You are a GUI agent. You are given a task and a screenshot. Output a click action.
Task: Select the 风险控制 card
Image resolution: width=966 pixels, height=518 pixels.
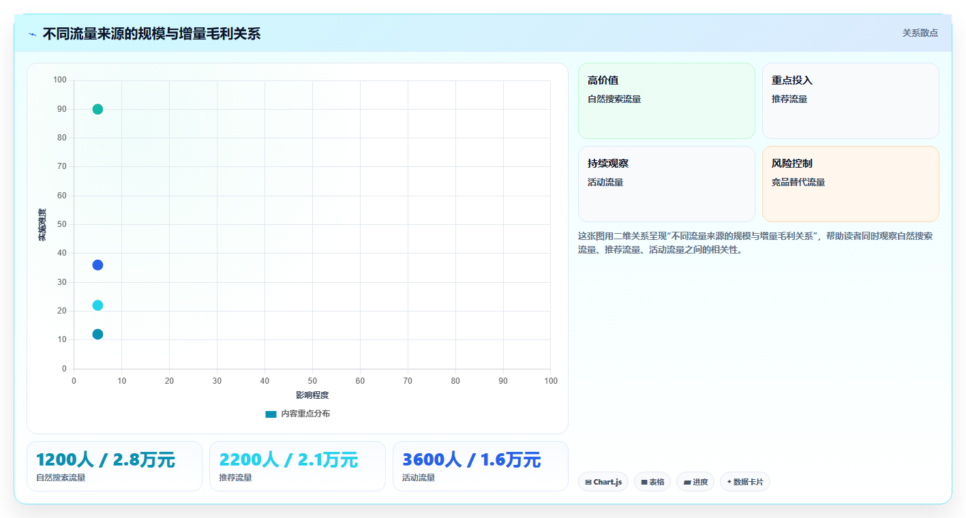(x=851, y=184)
